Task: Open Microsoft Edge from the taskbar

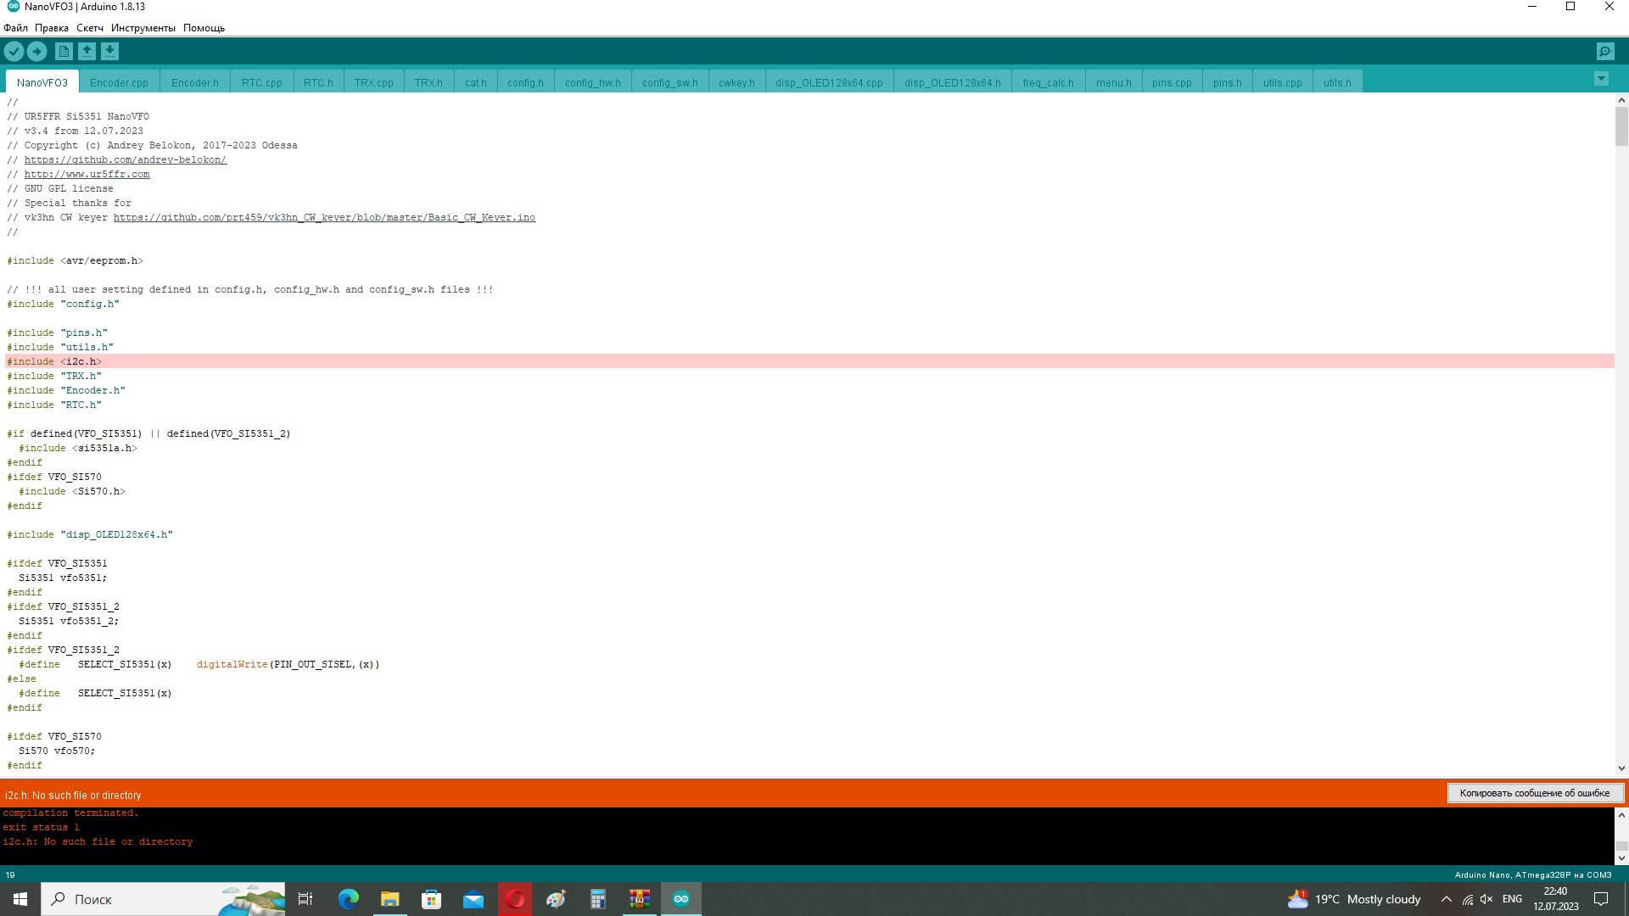Action: (x=349, y=899)
